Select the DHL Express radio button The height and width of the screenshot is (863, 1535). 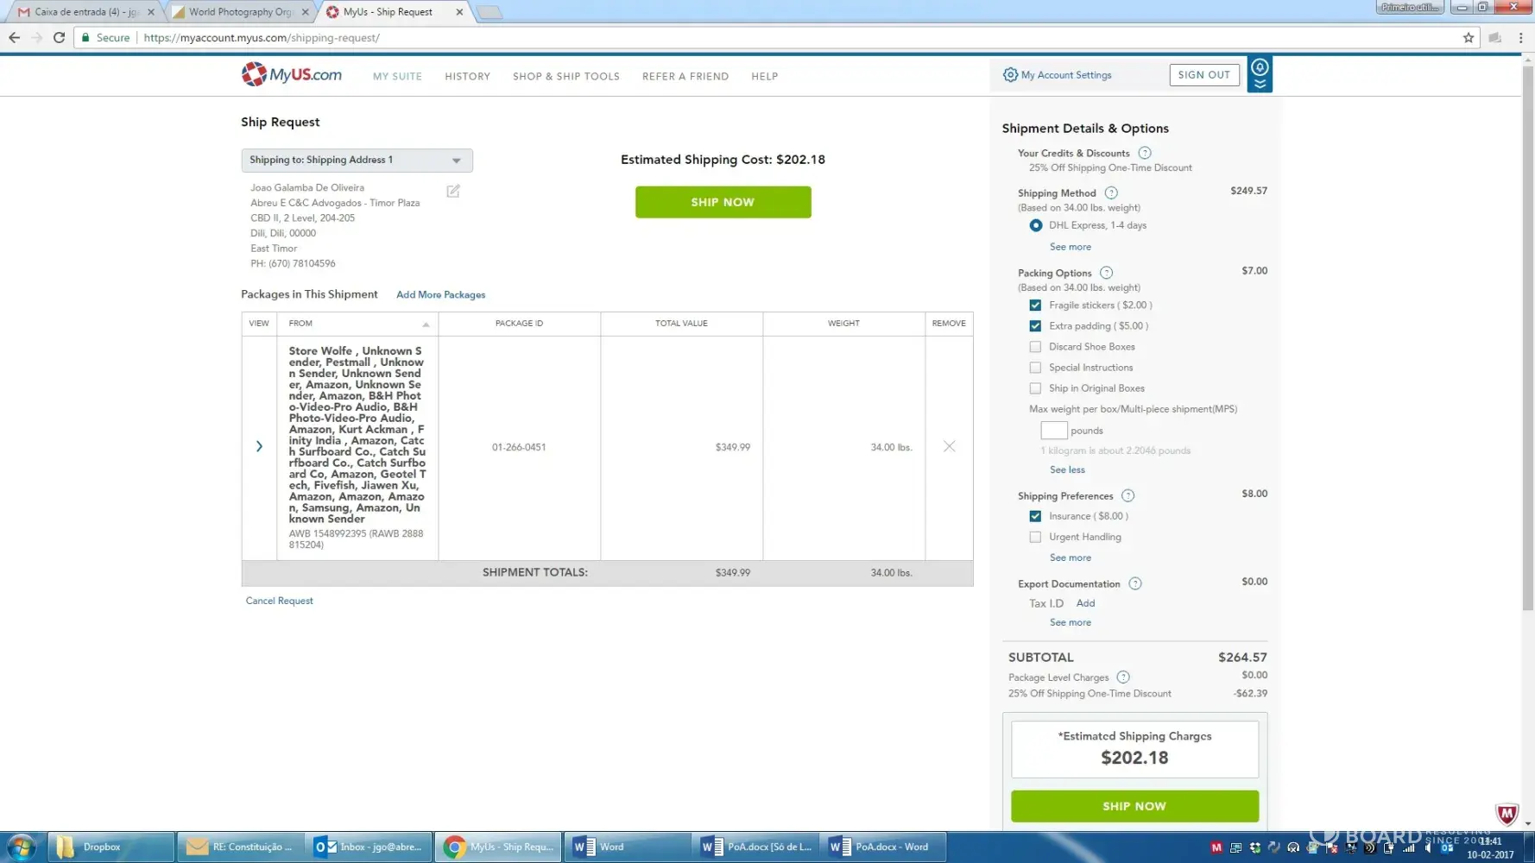point(1035,225)
